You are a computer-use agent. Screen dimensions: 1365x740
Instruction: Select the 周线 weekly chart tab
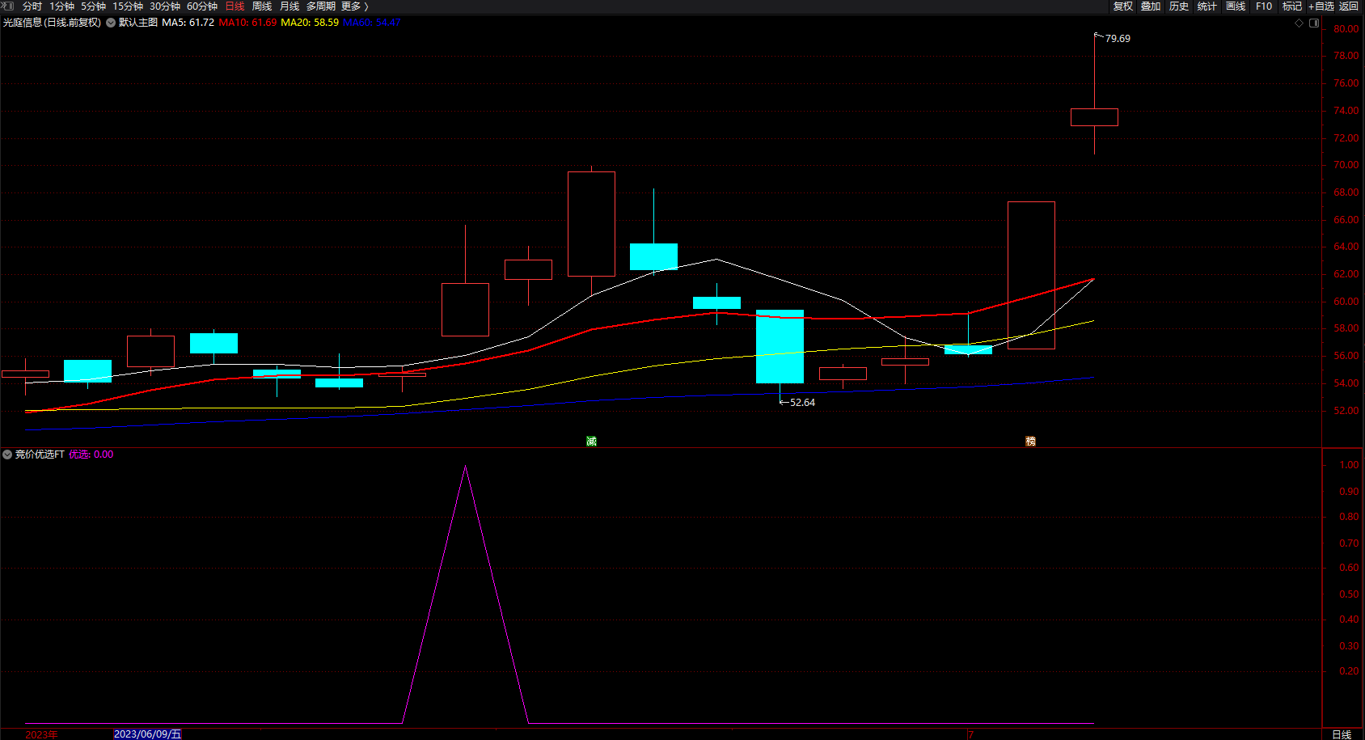point(262,6)
